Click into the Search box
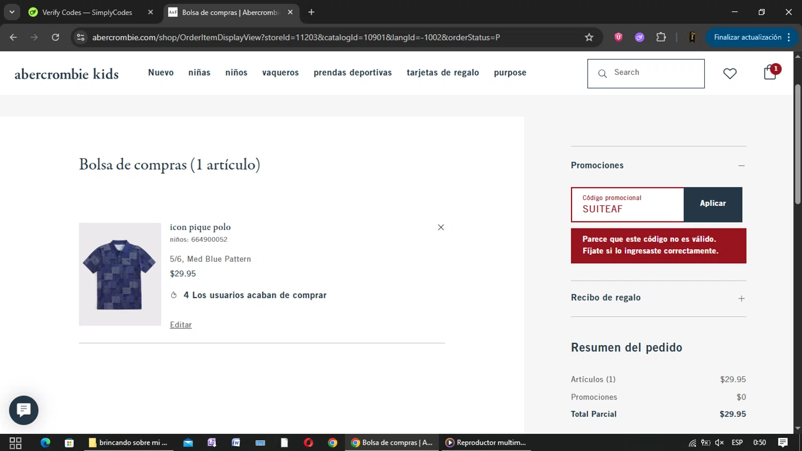The height and width of the screenshot is (451, 802). pos(646,73)
